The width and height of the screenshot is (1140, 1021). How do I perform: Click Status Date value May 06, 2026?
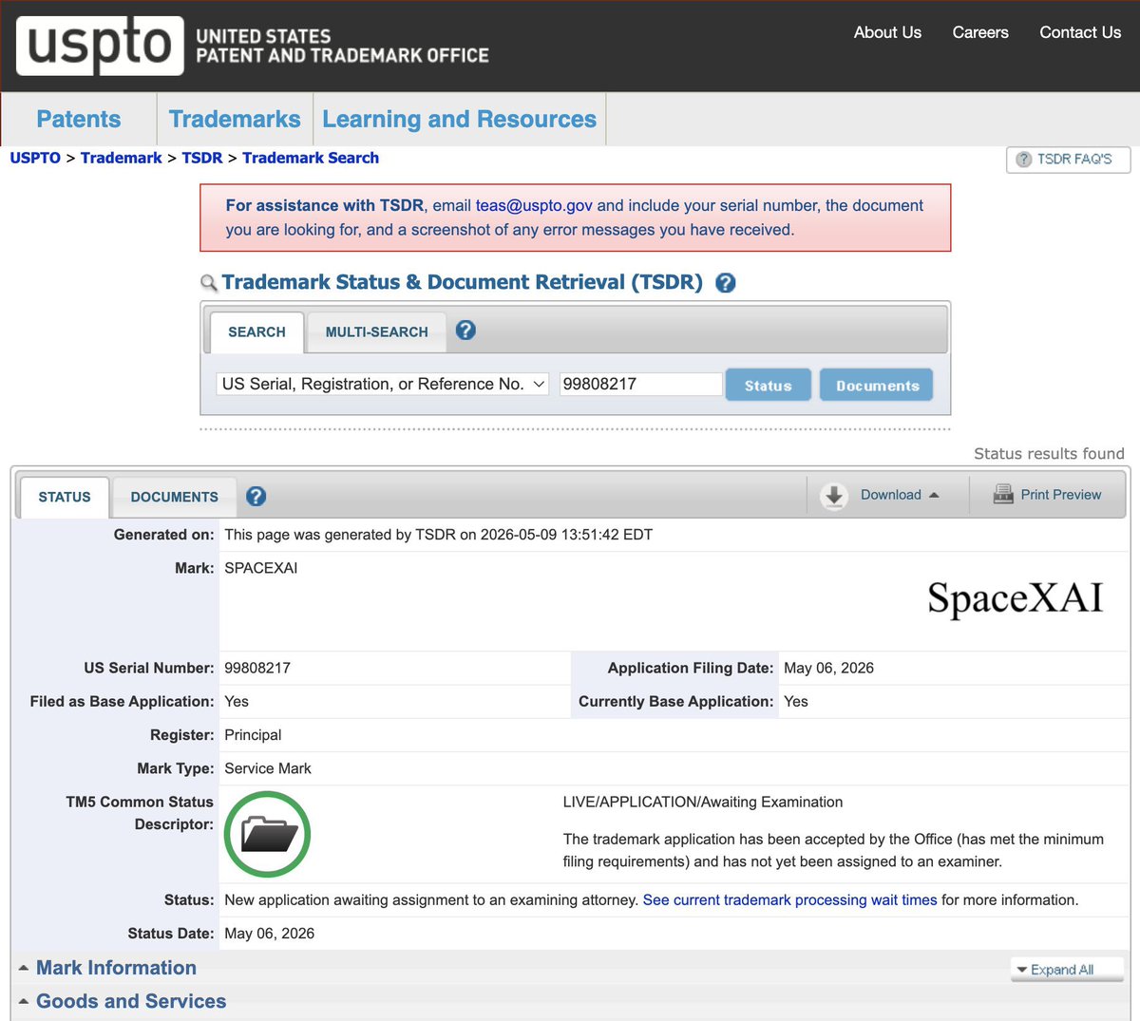(270, 934)
